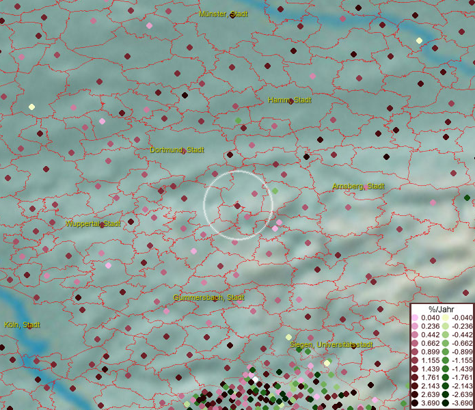Pick the 0.442 legend color swatch
This screenshot has width=475, height=410.
[415, 335]
